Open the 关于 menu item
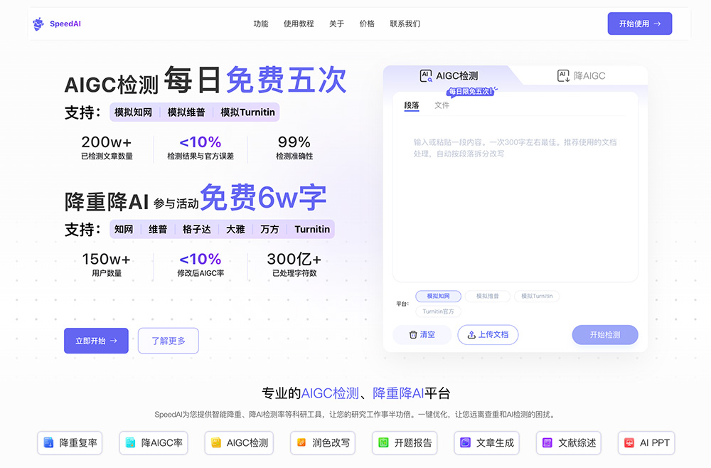 (336, 23)
